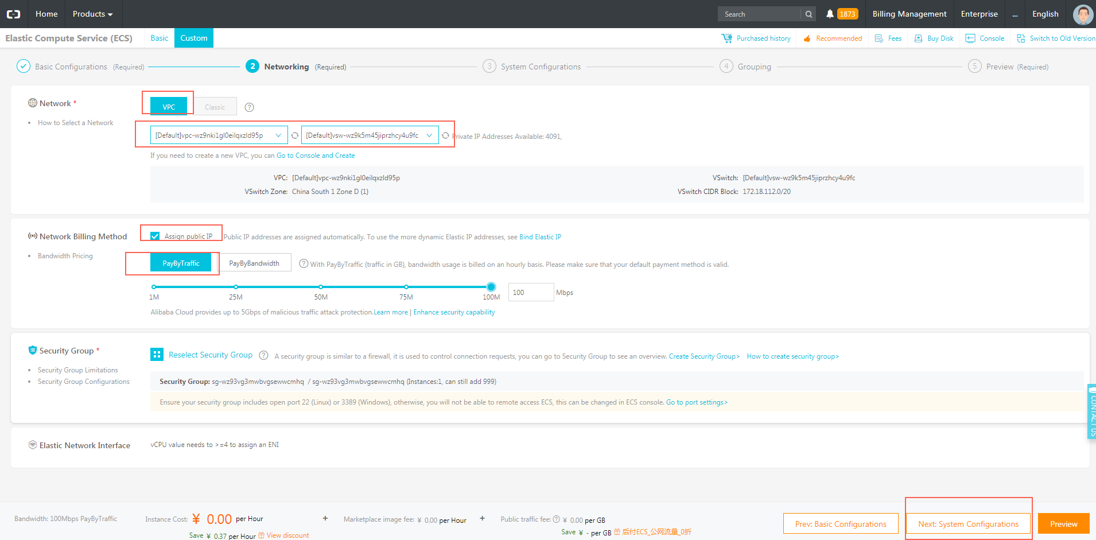Go to System Configurations step
This screenshot has width=1096, height=540.
click(532, 67)
